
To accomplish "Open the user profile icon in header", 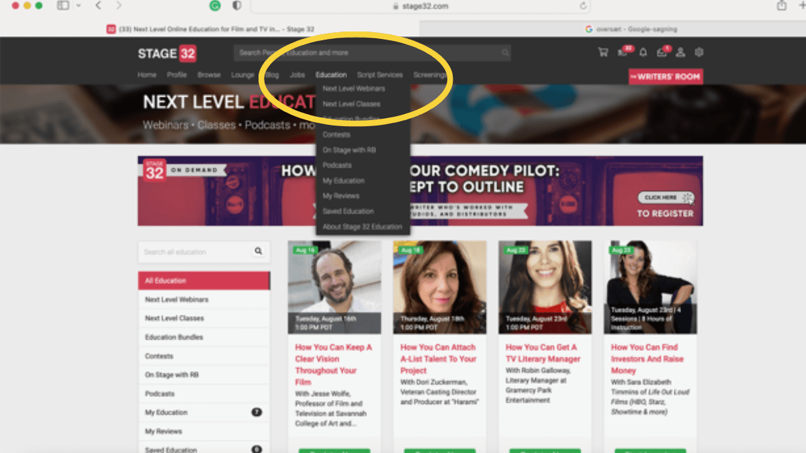I will (x=680, y=52).
